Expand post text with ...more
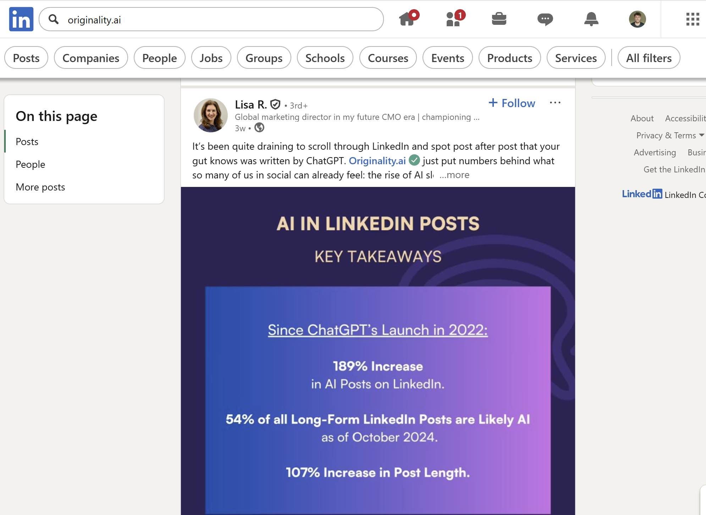This screenshot has height=515, width=706. [454, 175]
